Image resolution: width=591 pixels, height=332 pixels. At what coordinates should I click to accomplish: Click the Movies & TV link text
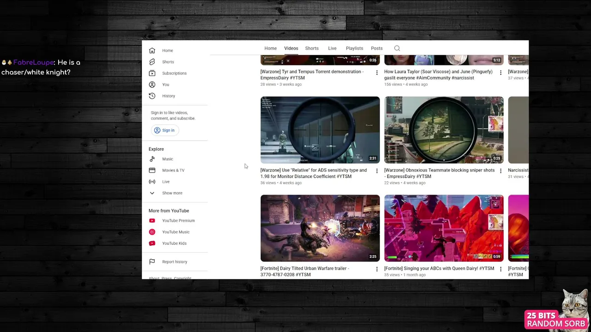pos(173,170)
